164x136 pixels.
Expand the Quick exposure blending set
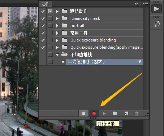click(57, 40)
